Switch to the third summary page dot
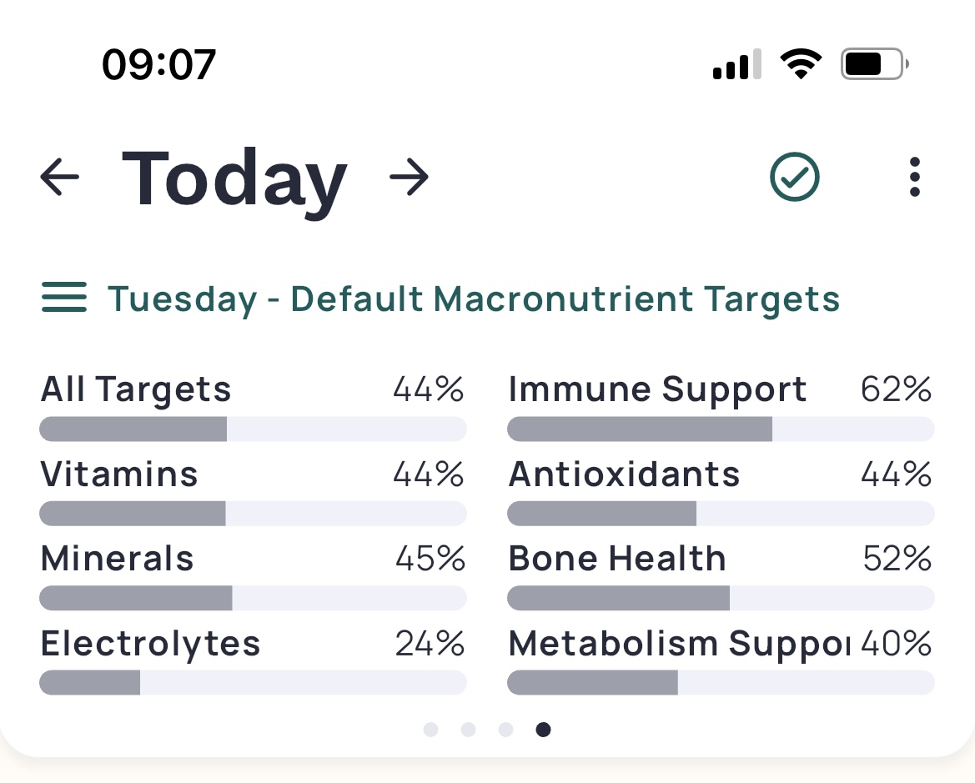The width and height of the screenshot is (975, 783). 505,730
